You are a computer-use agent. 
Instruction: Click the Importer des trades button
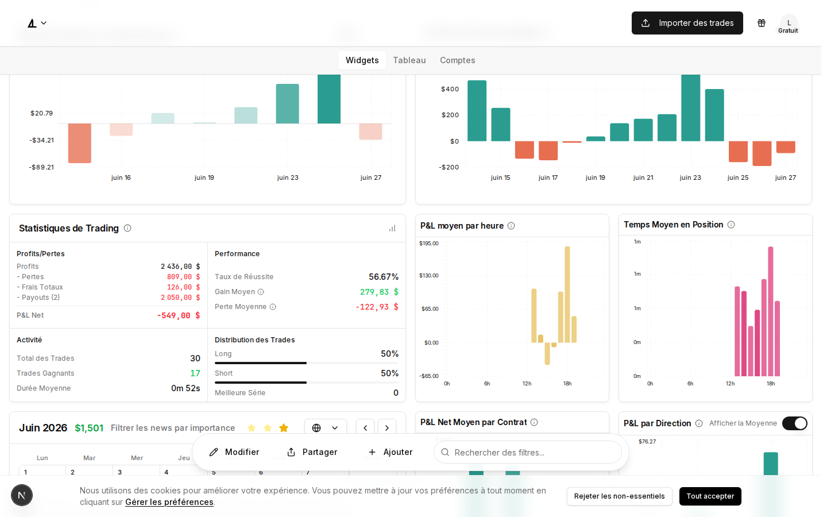pyautogui.click(x=687, y=23)
